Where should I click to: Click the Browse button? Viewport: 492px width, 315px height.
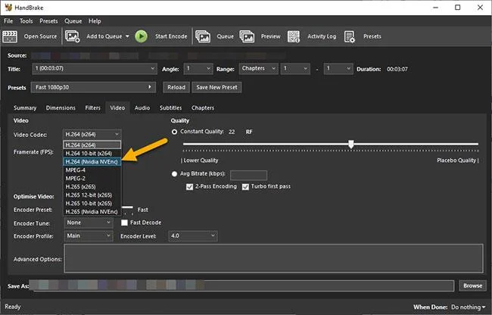(x=472, y=285)
